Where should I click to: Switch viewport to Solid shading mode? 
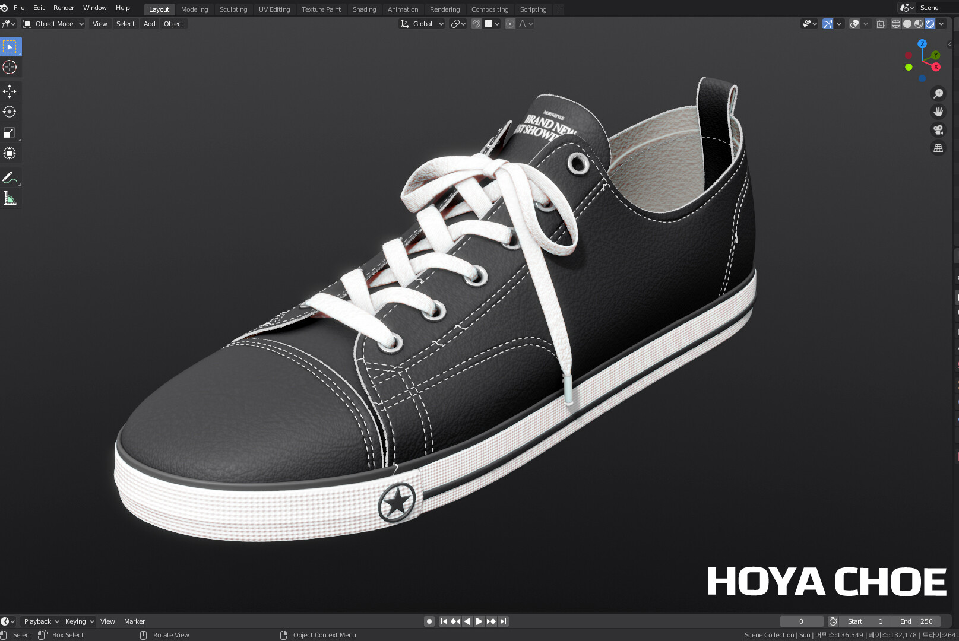pyautogui.click(x=906, y=24)
